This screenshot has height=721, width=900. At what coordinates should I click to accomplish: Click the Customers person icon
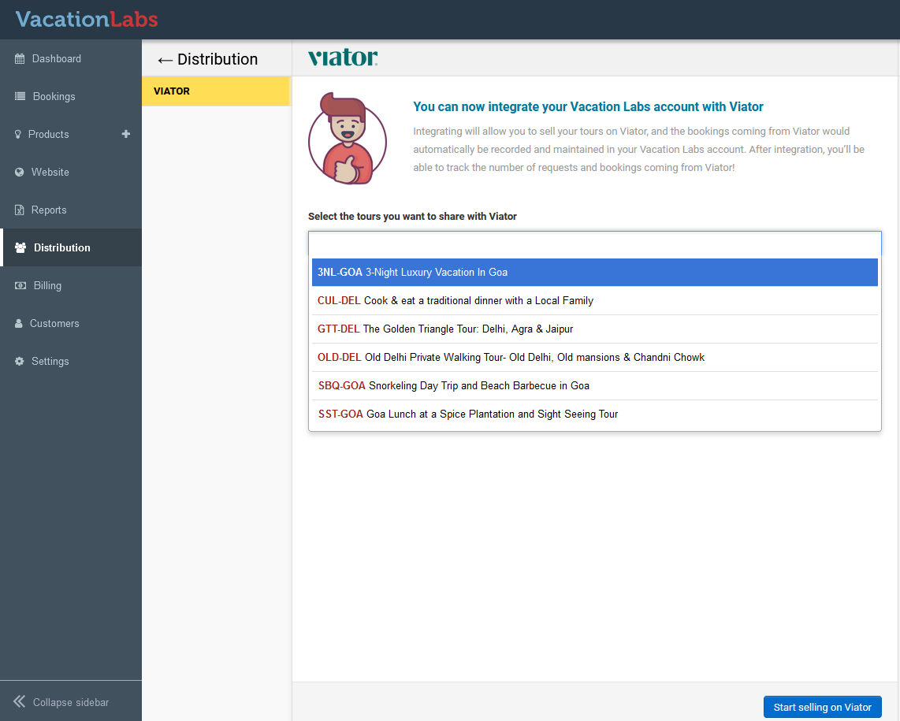(x=19, y=324)
